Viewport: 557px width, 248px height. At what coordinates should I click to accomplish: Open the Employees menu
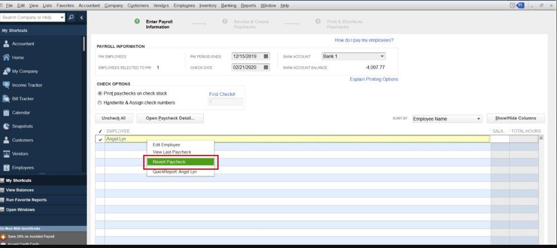pos(185,6)
